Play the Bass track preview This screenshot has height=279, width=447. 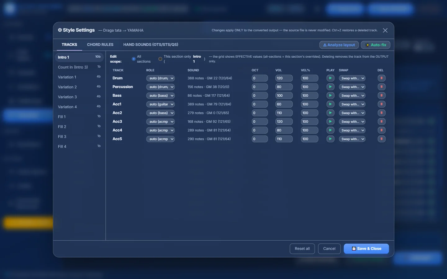(x=330, y=95)
